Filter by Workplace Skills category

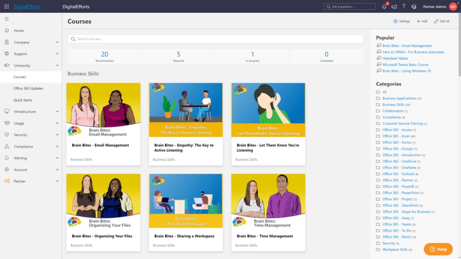[395, 250]
